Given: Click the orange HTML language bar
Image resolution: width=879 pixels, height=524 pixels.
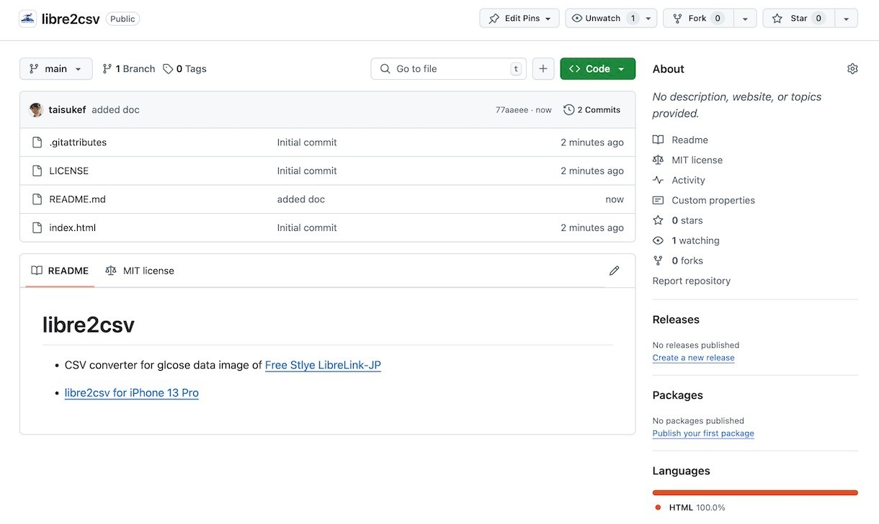Looking at the screenshot, I should point(755,493).
